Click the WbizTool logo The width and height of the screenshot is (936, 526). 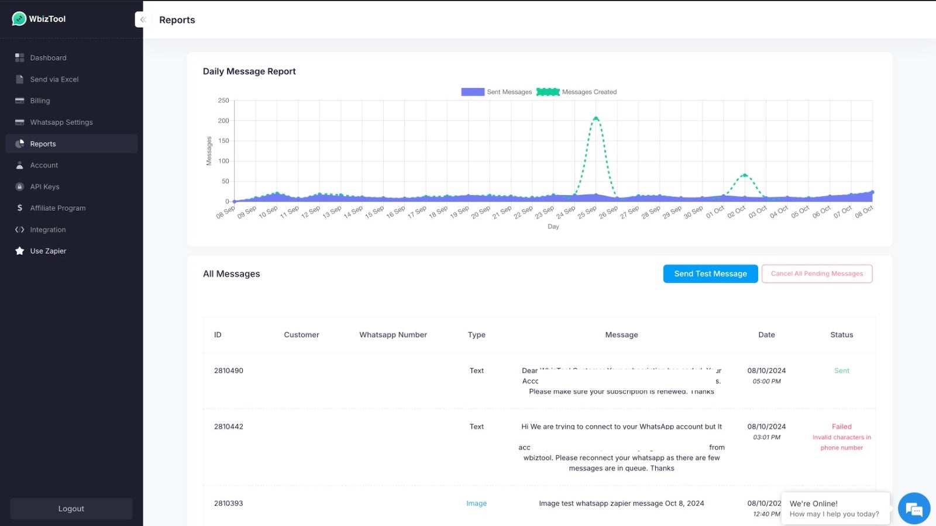tap(38, 18)
